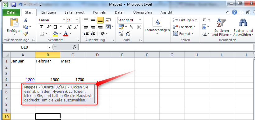Click the Format Painter brush icon
The width and height of the screenshot is (255, 120).
[x=26, y=33]
